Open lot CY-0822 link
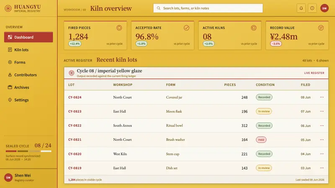The image size is (335, 188). 75,126
